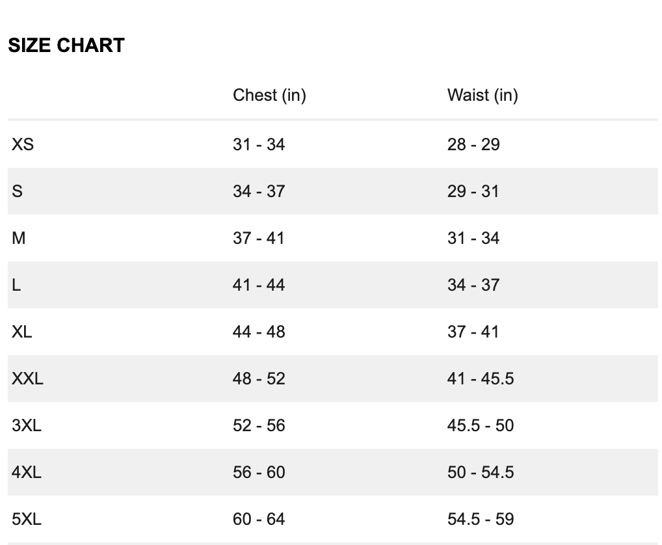Select chest measurement 60 - 64

[259, 519]
